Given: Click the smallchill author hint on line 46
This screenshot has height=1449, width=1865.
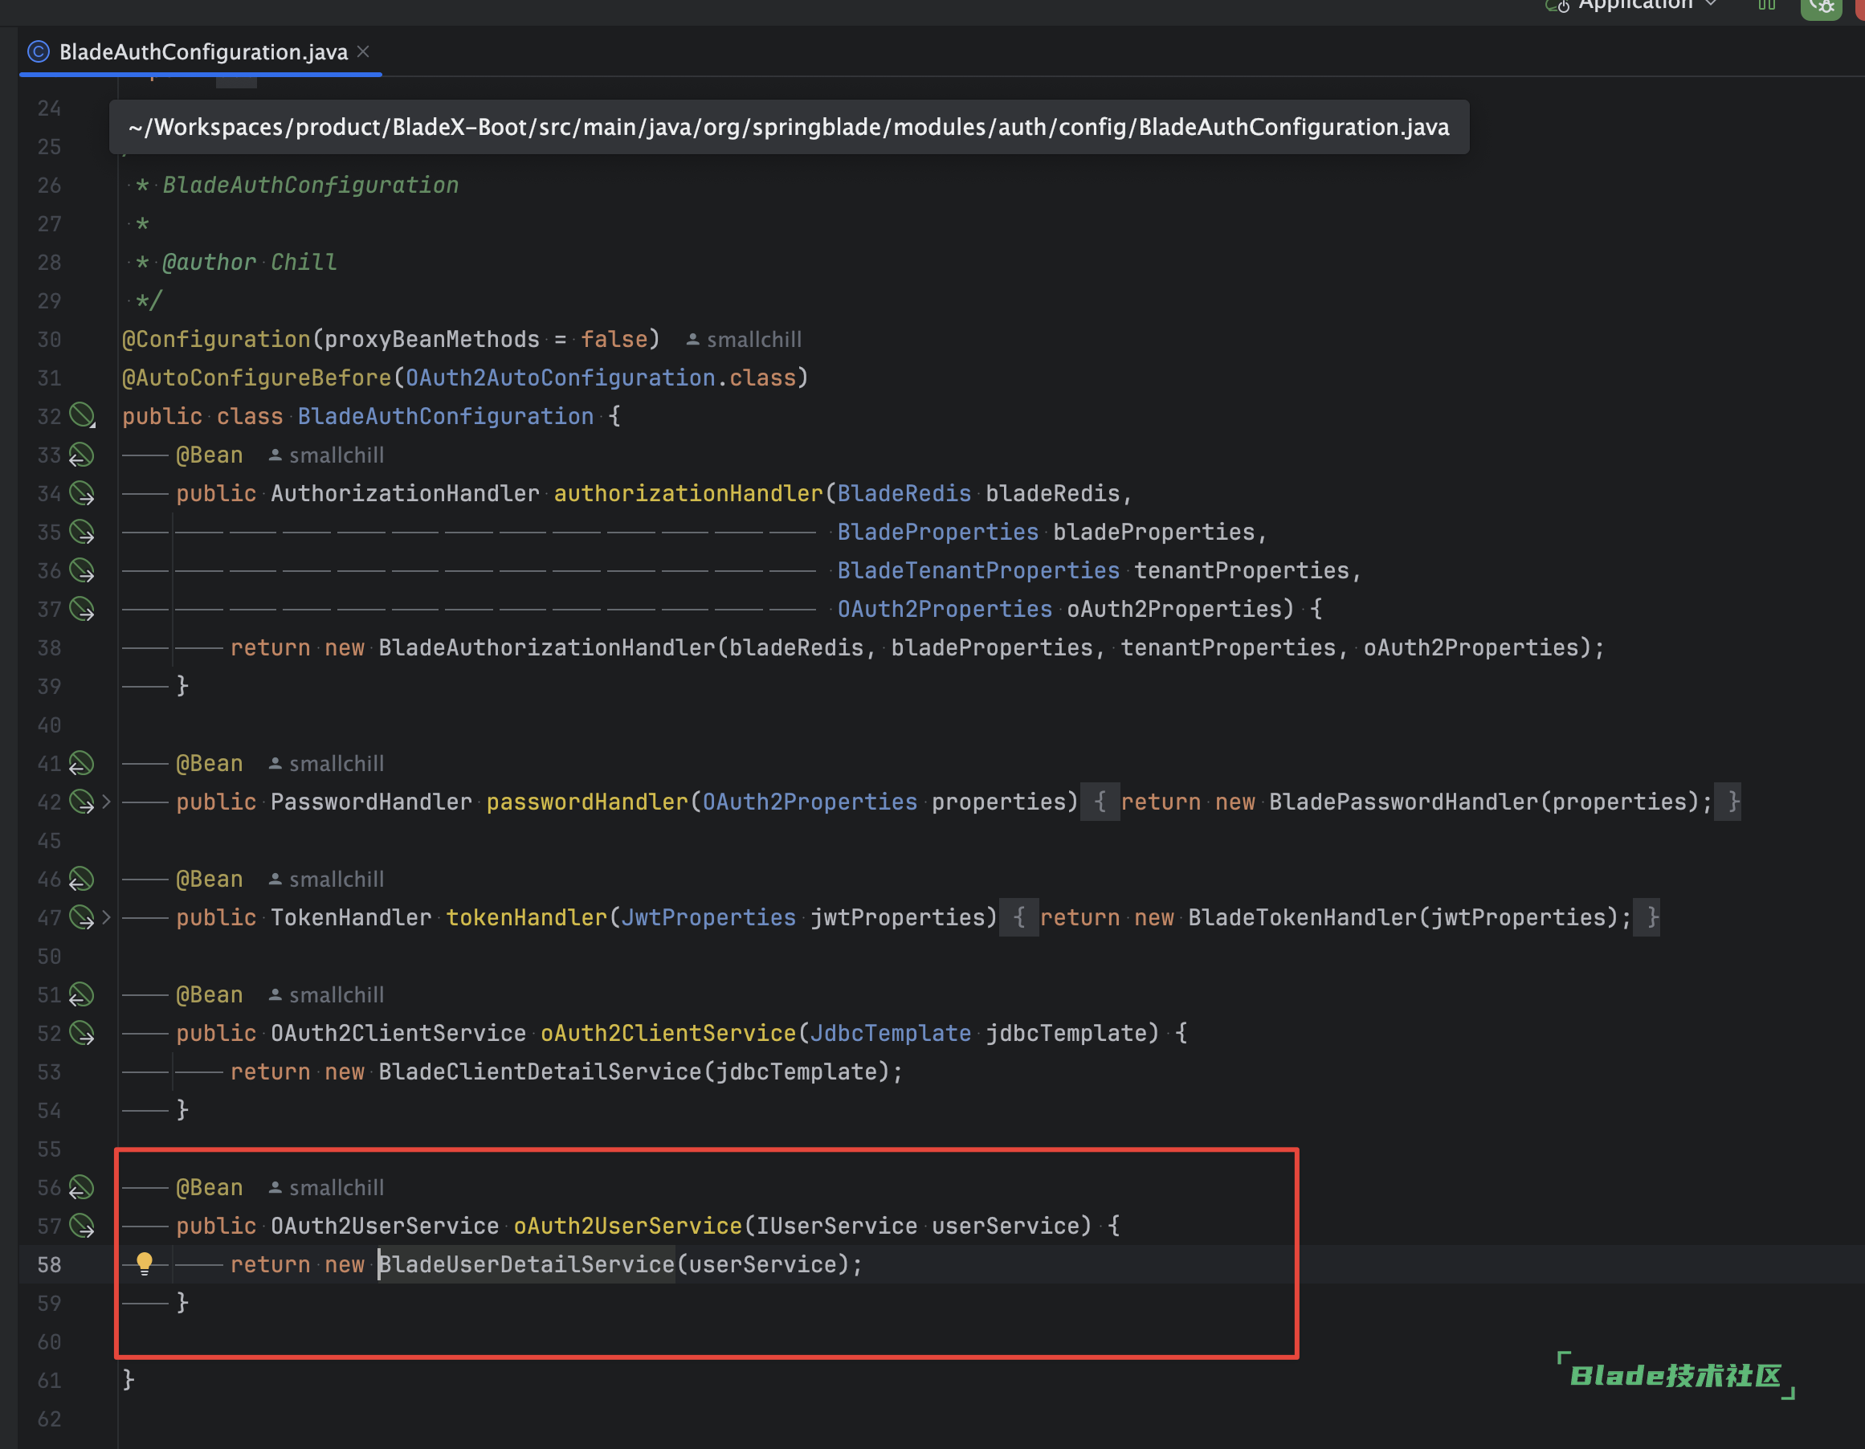Looking at the screenshot, I should click(326, 880).
